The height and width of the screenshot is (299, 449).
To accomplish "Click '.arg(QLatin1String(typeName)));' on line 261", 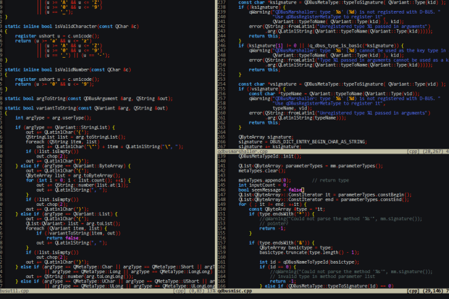I will coord(306,118).
